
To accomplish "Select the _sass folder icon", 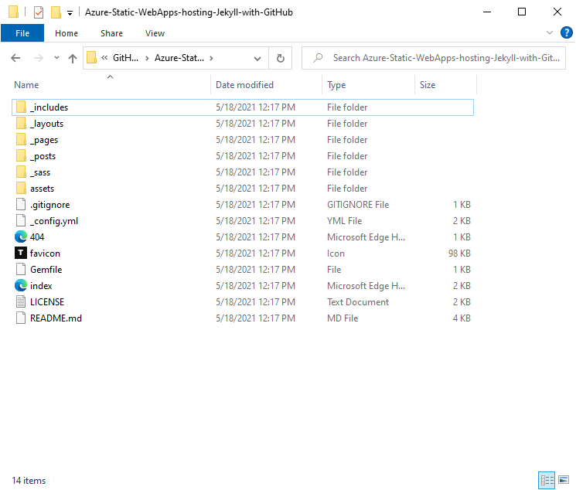I will 21,172.
